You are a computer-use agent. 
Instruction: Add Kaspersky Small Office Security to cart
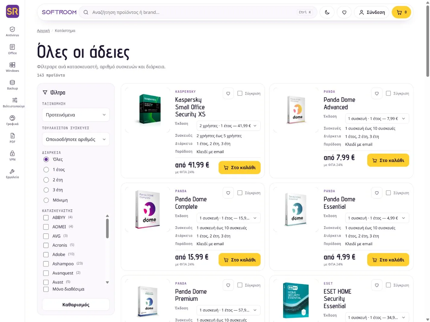(240, 168)
